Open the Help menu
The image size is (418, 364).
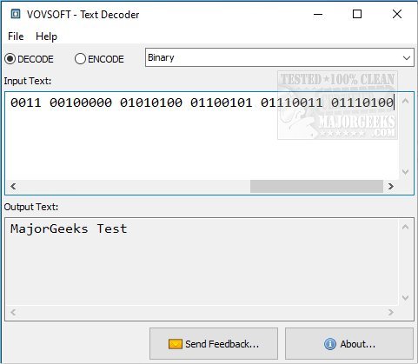[x=46, y=36]
